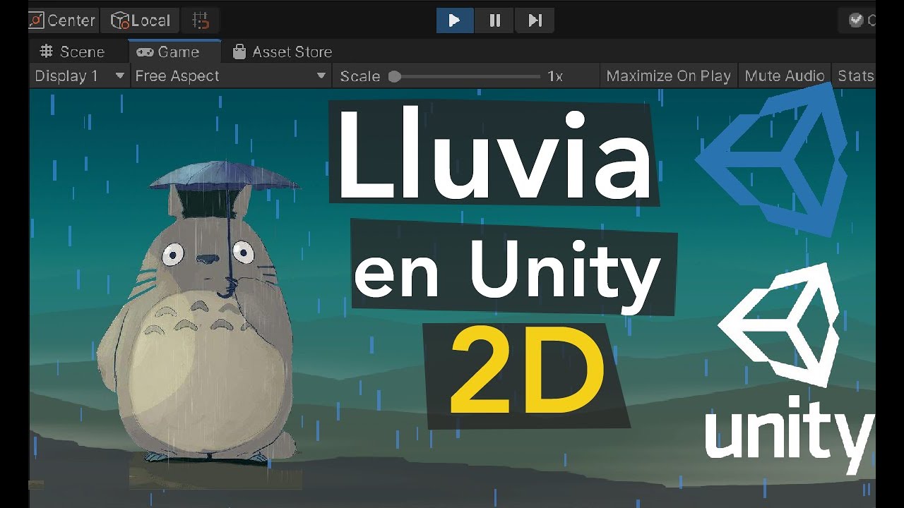Expand the Free Aspect dropdown
The width and height of the screenshot is (904, 508).
[230, 76]
